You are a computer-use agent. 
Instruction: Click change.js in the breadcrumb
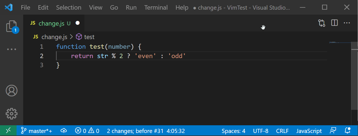click(54, 37)
